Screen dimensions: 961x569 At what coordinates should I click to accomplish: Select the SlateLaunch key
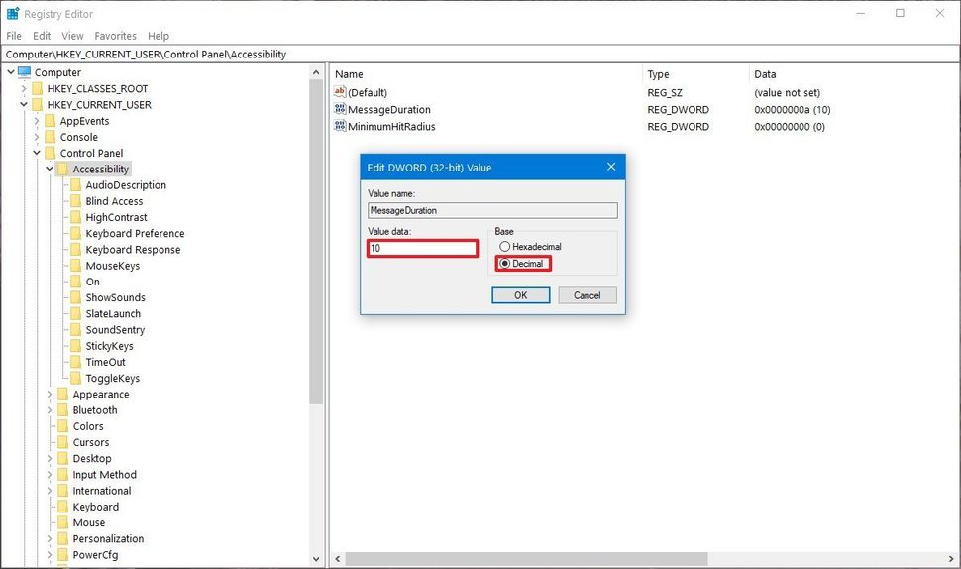point(113,314)
